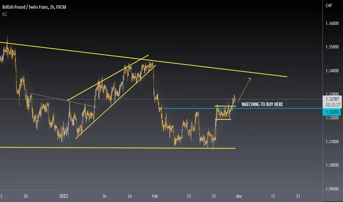Click the CHF currency label on price axis
The image size is (343, 202).
(x=329, y=6)
